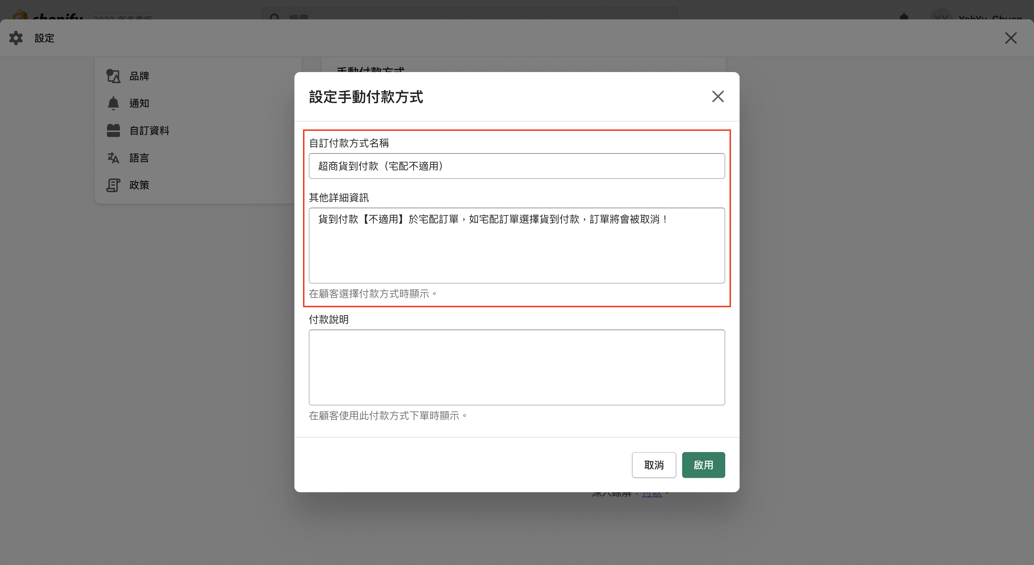This screenshot has height=565, width=1034.
Task: Click the 自訂資料 custom data icon
Action: [x=113, y=130]
